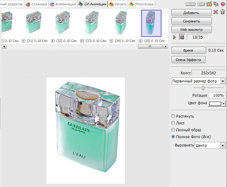Stop the animation preview
The width and height of the screenshot is (227, 187).
point(182,37)
